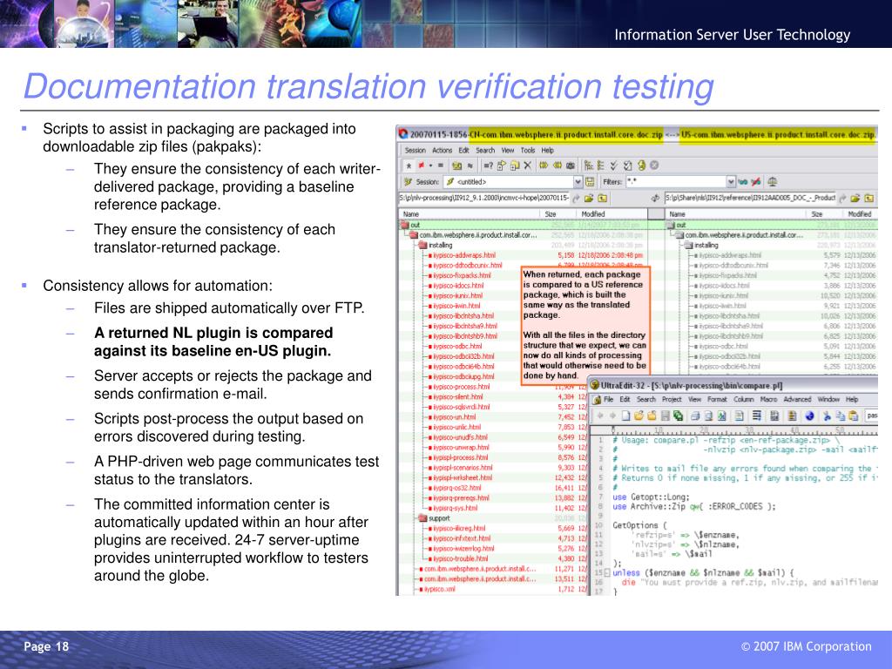Click the swap sides icon between paths
The image size is (892, 669).
tap(655, 198)
